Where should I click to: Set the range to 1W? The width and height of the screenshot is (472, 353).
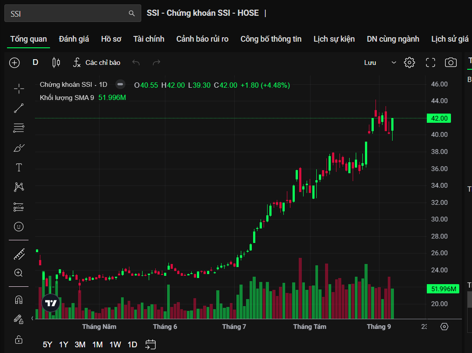tap(115, 345)
